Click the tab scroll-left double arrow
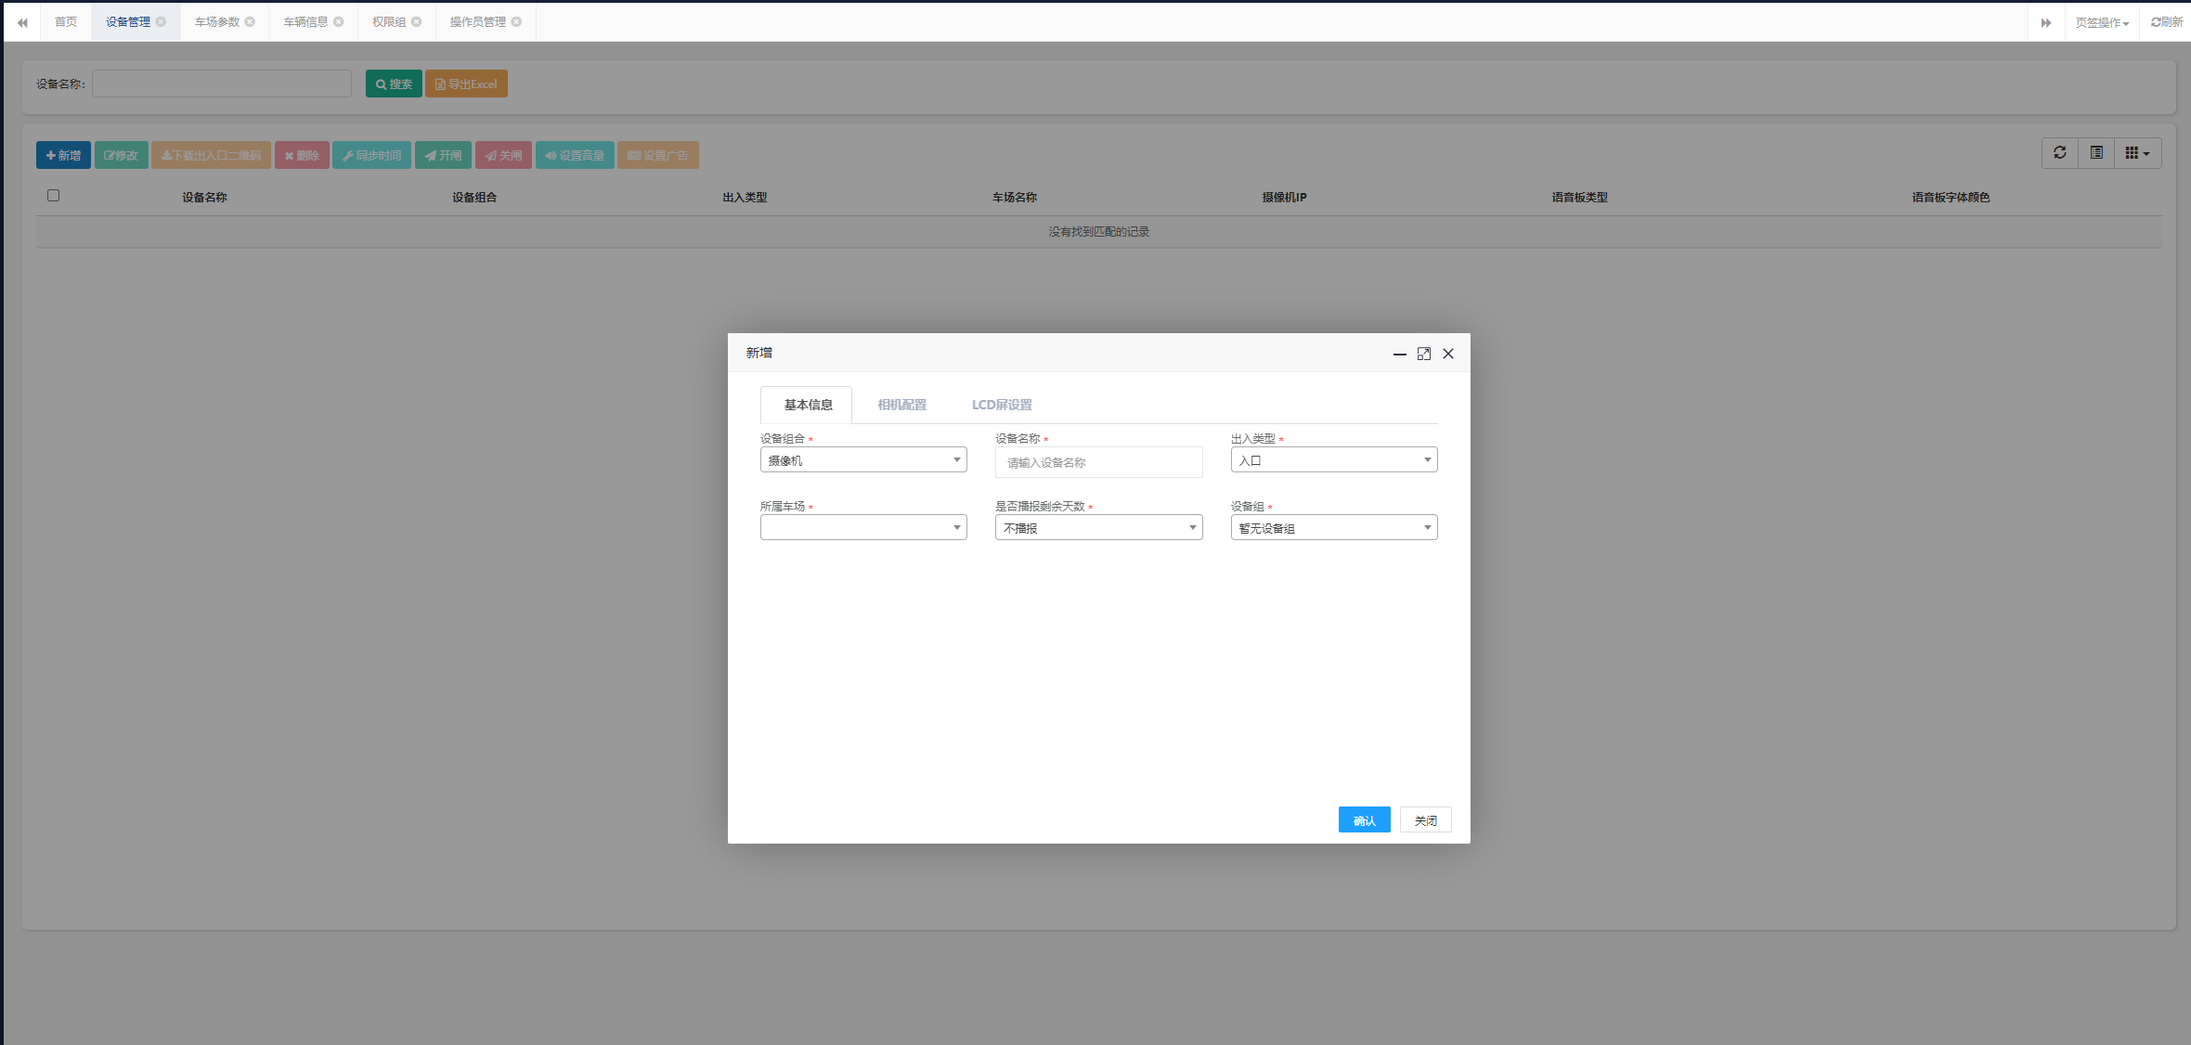 22,22
